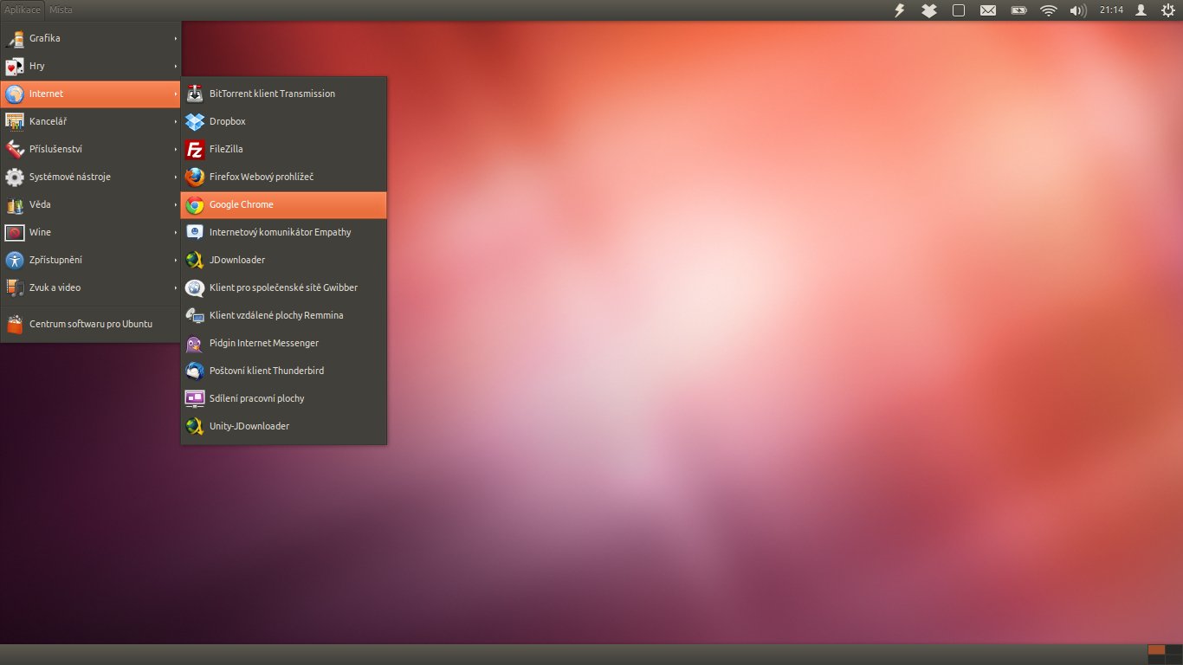Launch Google Chrome from its menu label
1183x665 pixels.
point(242,205)
